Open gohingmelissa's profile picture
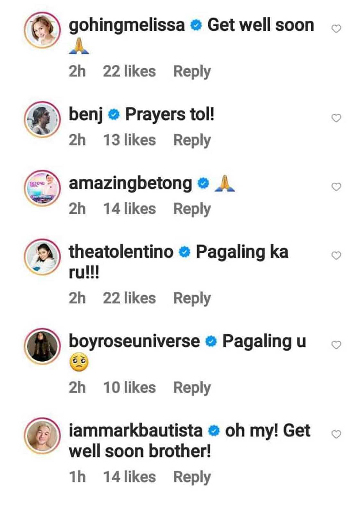 coord(42,30)
